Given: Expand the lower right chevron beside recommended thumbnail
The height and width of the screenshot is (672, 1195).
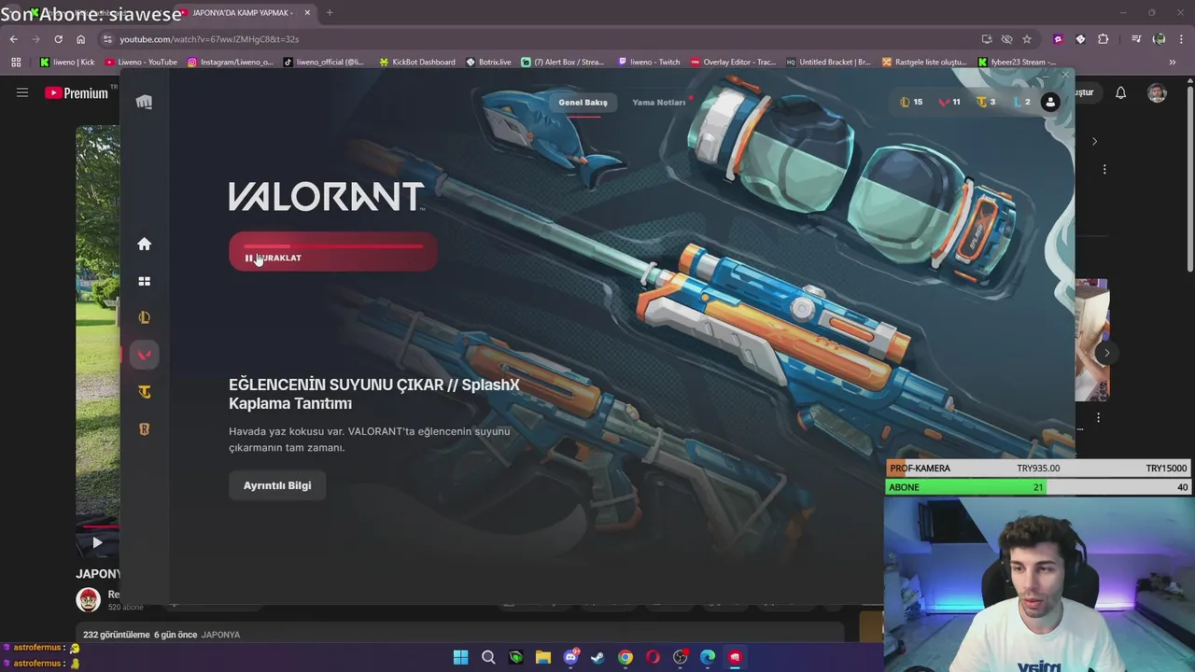Looking at the screenshot, I should pyautogui.click(x=1106, y=353).
